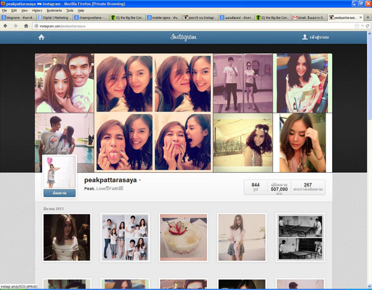Switch to the Gmail tab

point(309,17)
